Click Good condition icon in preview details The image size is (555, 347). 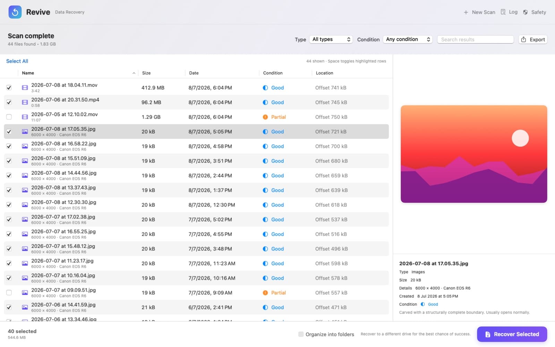423,304
